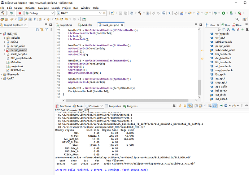Toggle Block Selection Mode icon

coord(30,19)
